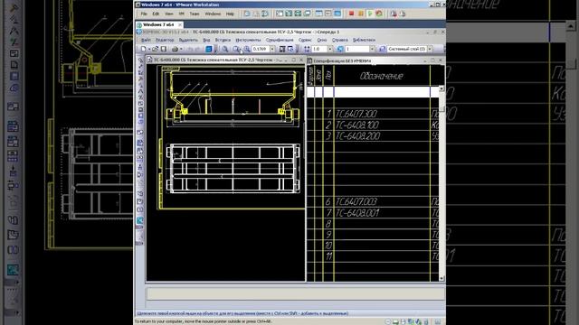This screenshot has height=325, width=579.
Task: Open the Системный слой (0) layer dropdown
Action: [431, 49]
